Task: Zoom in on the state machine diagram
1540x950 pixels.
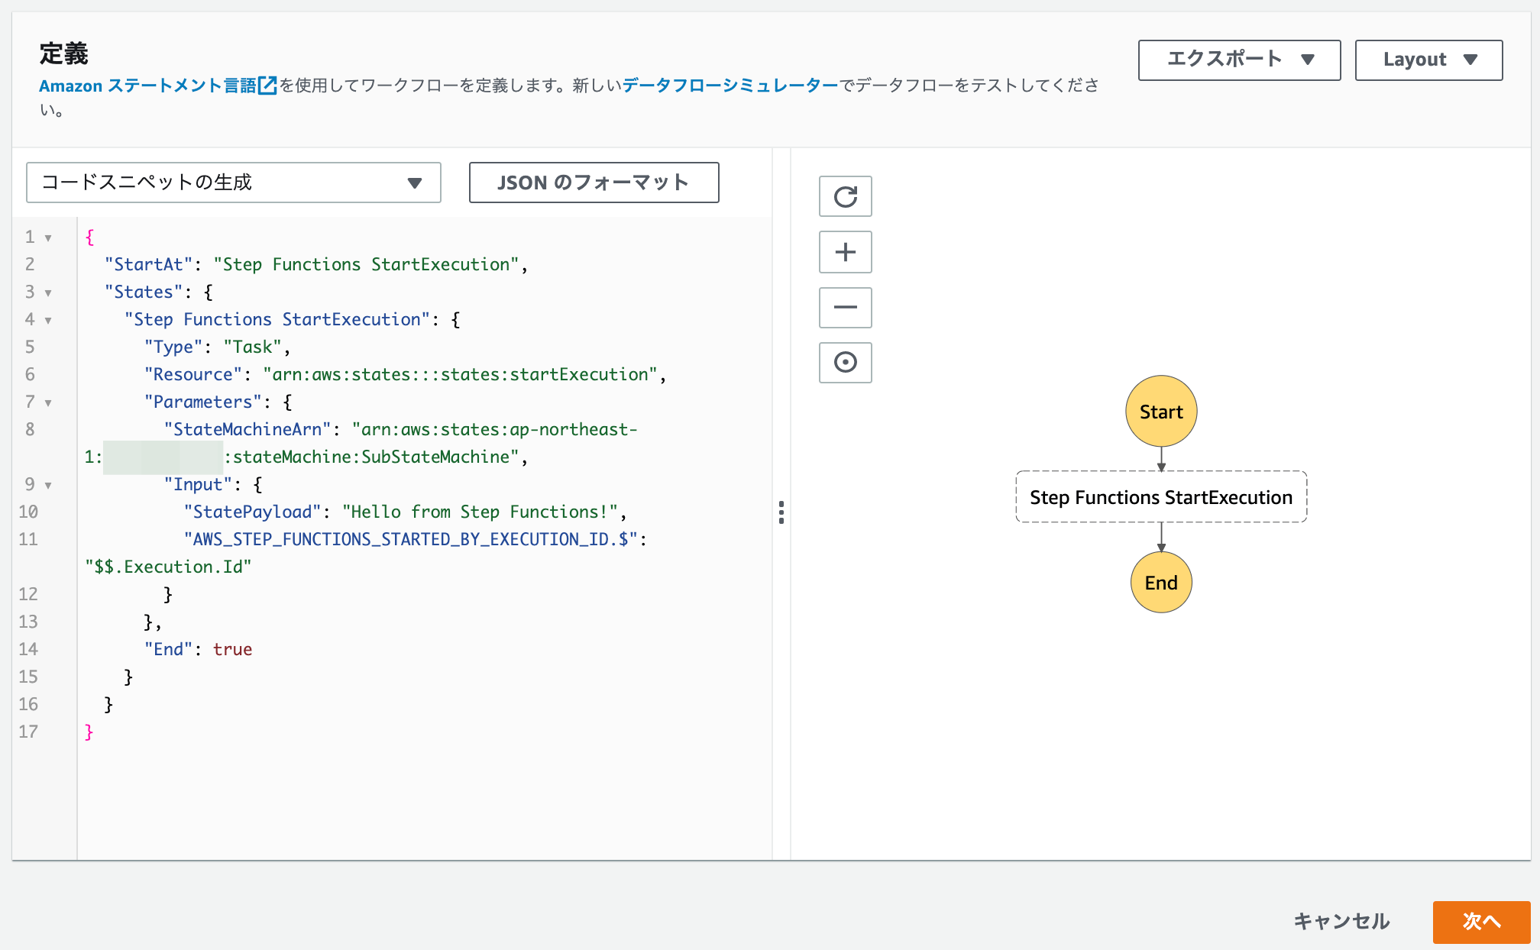Action: 845,252
